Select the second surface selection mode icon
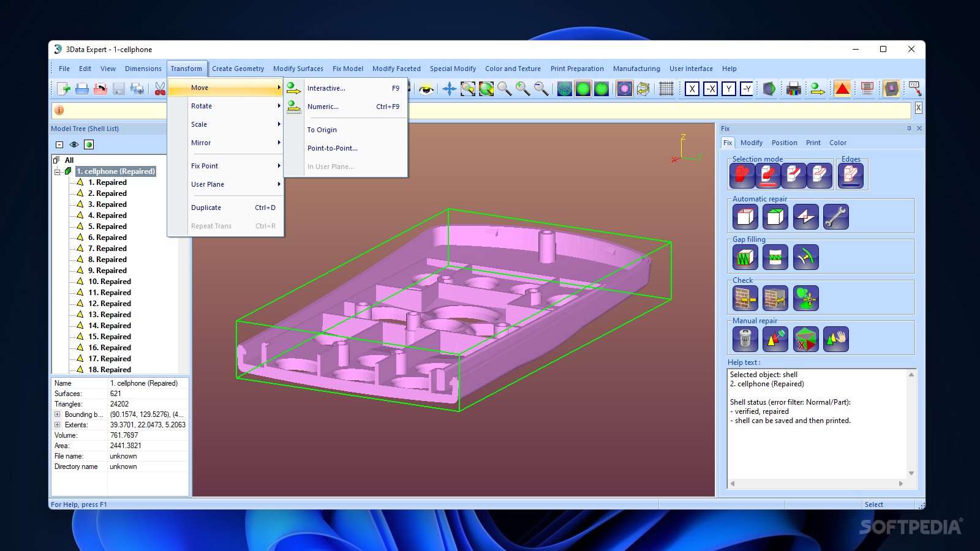 (x=768, y=176)
